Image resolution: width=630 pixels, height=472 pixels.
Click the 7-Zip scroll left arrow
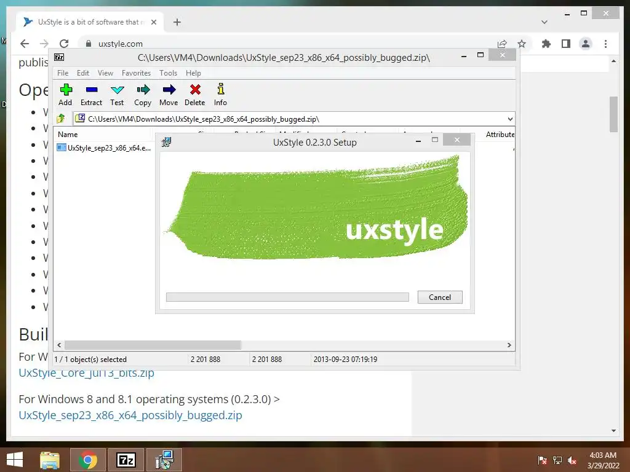click(60, 345)
